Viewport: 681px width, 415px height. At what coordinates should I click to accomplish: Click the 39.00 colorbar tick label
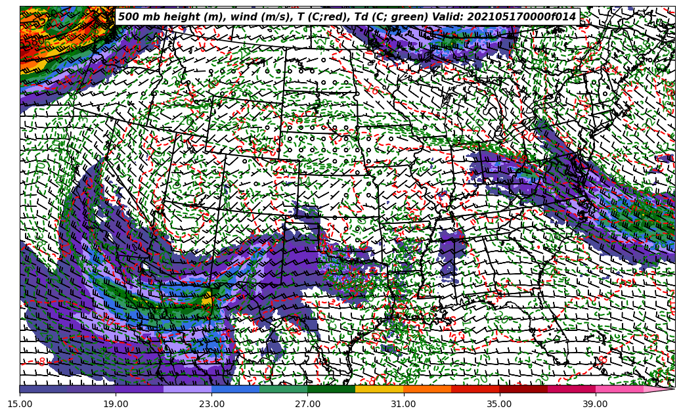pos(595,404)
